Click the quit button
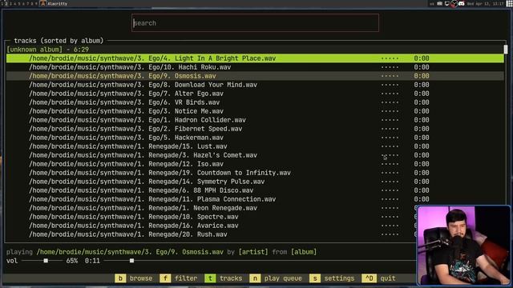 coord(379,278)
